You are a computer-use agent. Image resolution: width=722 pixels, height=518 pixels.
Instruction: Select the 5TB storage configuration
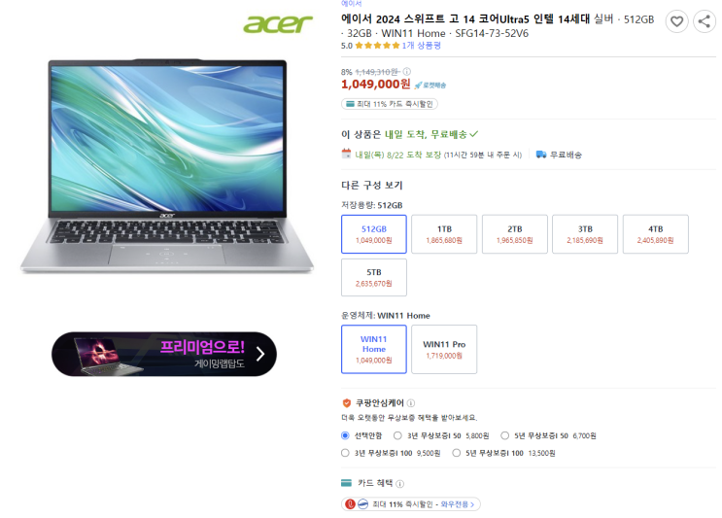coord(374,278)
